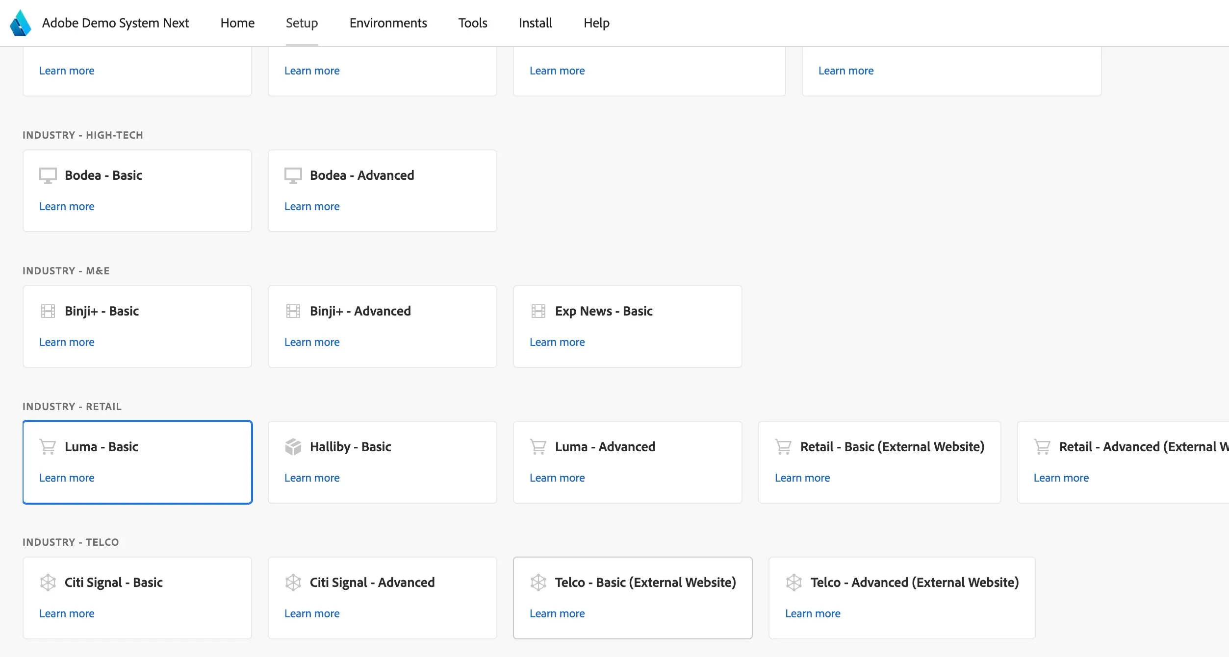This screenshot has width=1229, height=657.
Task: Open Learn more under Retail - Basic (External Website)
Action: tap(802, 478)
